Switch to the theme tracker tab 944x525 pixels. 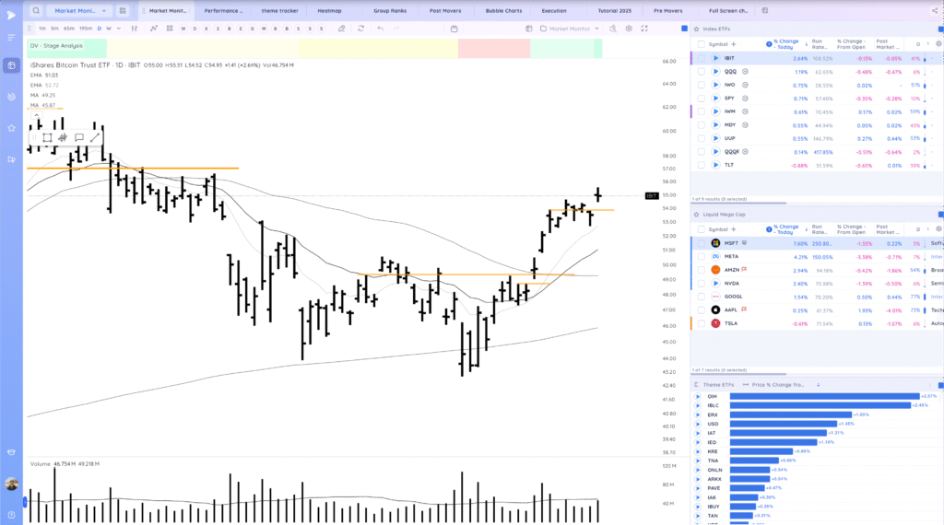280,11
